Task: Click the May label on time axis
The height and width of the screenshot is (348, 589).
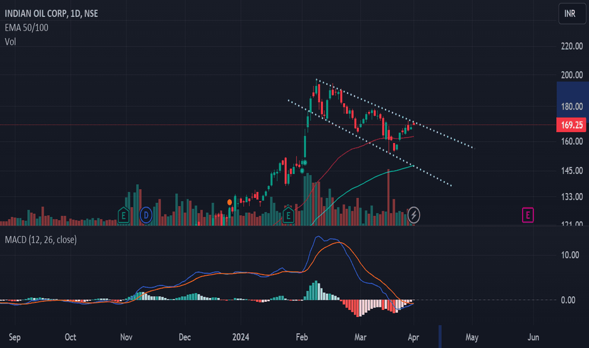Action: click(472, 337)
